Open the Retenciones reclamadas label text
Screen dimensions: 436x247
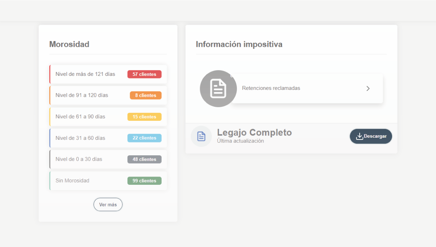(x=271, y=88)
